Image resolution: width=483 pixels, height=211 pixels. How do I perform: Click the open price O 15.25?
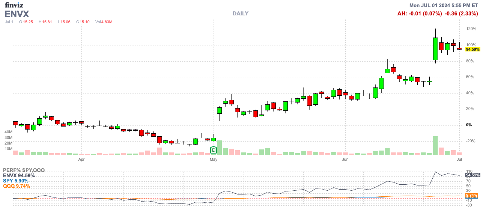(26, 22)
